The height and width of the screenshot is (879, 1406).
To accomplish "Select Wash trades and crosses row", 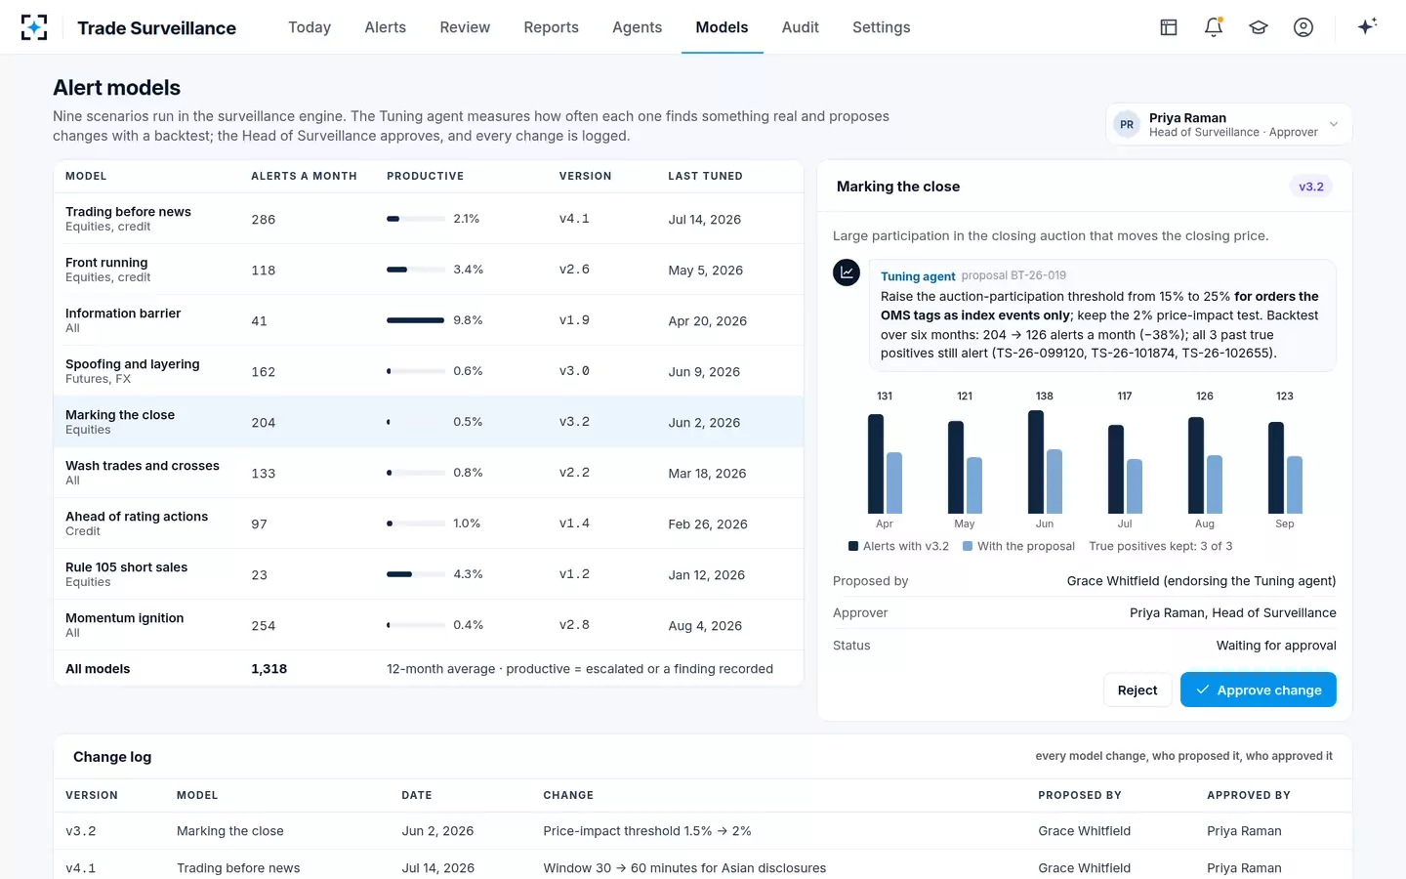I will click(x=429, y=473).
